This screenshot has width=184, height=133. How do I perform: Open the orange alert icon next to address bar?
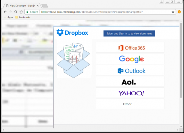(179, 12)
